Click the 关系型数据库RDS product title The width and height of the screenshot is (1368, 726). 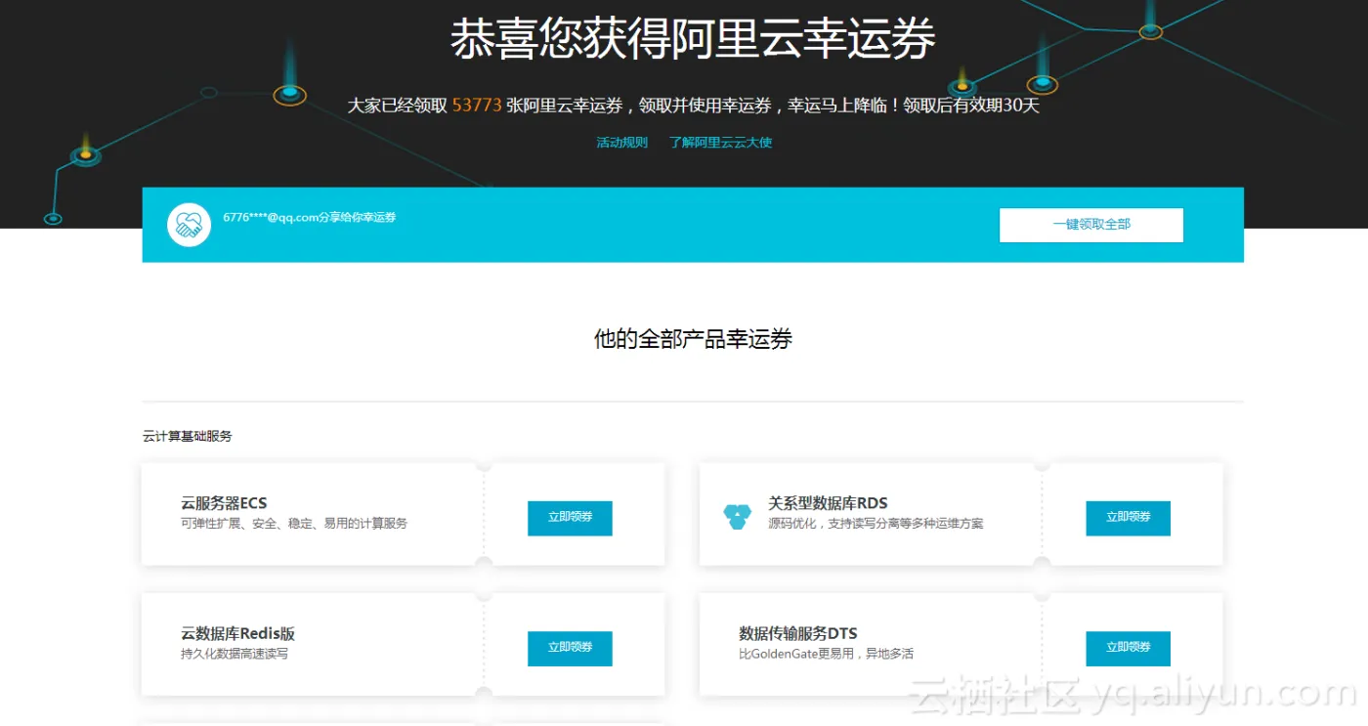click(828, 503)
